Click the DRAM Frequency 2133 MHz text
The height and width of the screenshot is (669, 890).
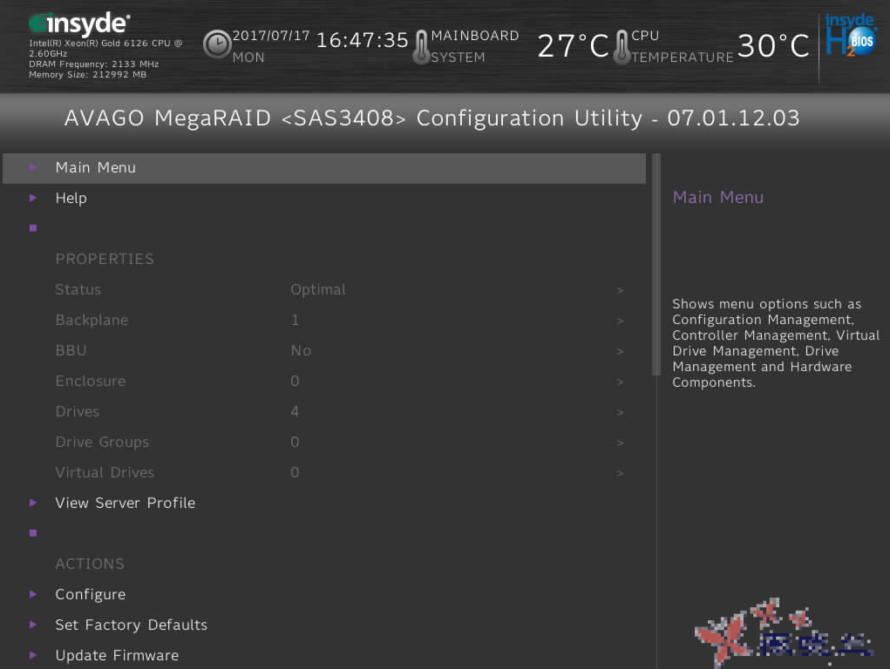pos(93,64)
